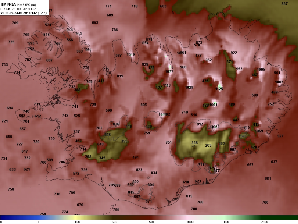Screen dimensions: 298x224
Task: Click the 733 value at the left edge
Action: (5, 65)
